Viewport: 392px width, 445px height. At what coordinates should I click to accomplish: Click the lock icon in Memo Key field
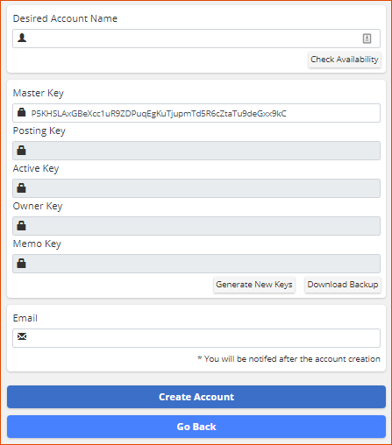point(21,263)
